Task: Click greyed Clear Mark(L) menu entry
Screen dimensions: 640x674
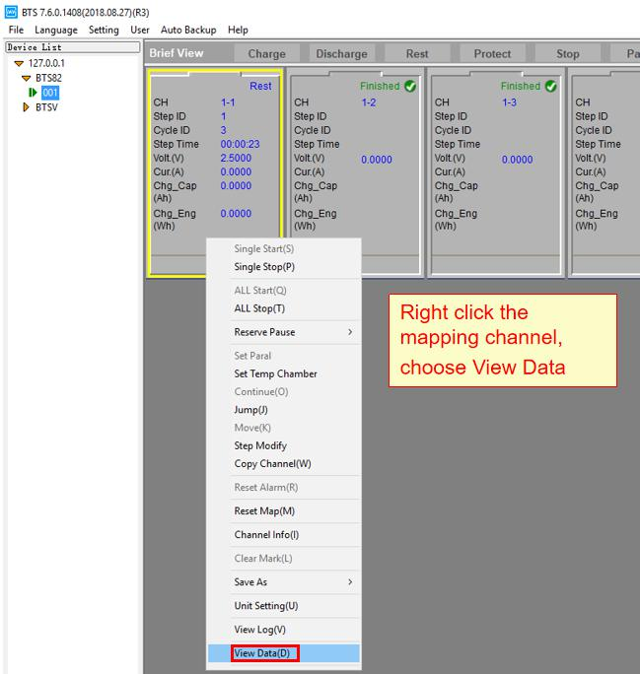Action: tap(283, 559)
